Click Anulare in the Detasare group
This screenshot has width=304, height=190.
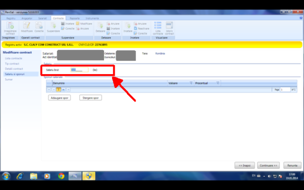(x=113, y=24)
